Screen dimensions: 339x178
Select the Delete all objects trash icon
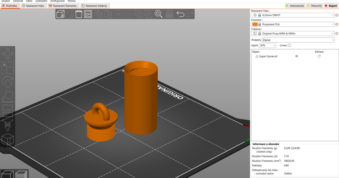79,14
